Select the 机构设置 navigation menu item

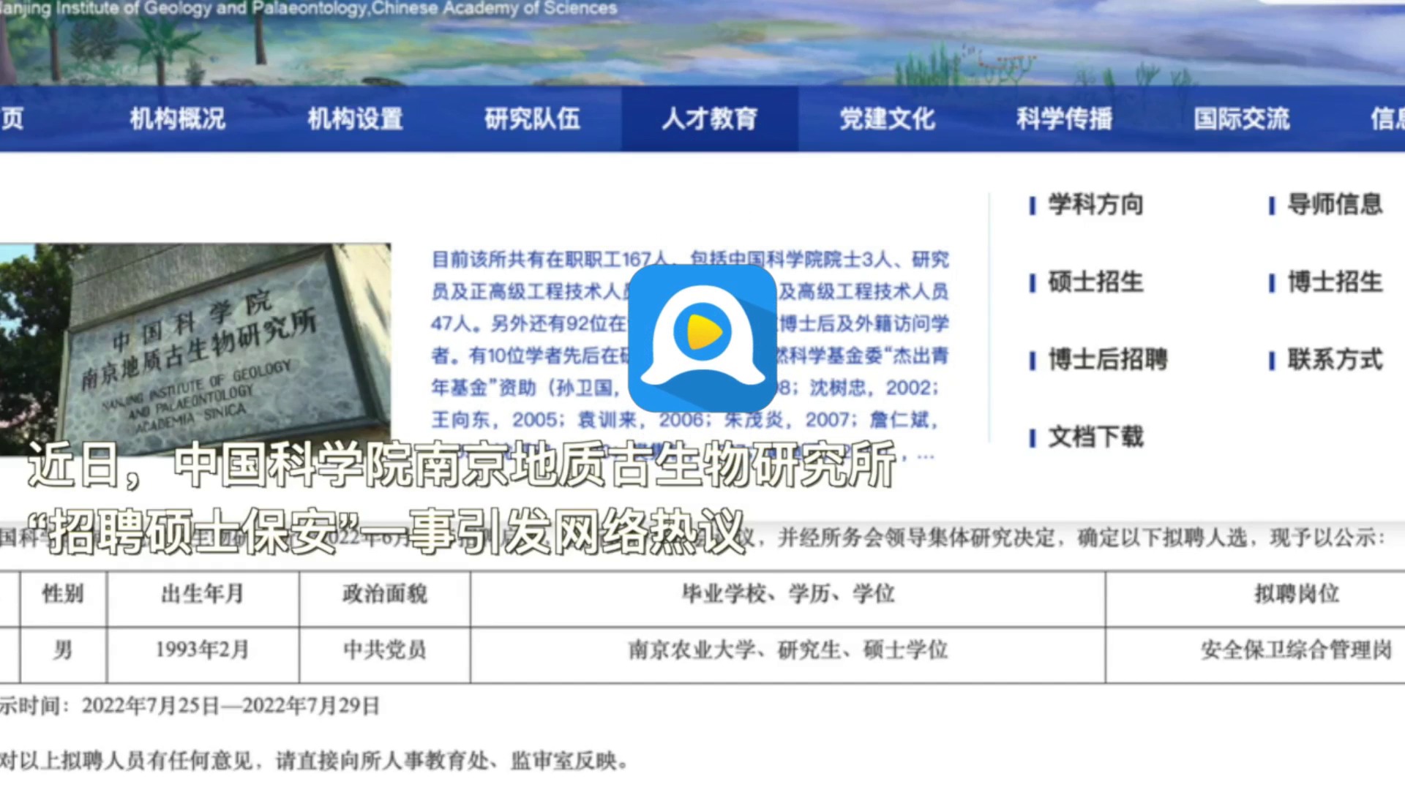pyautogui.click(x=354, y=119)
